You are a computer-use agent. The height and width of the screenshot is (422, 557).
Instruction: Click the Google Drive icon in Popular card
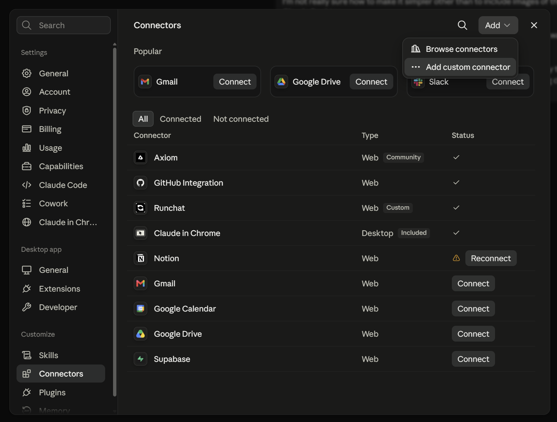click(x=281, y=82)
